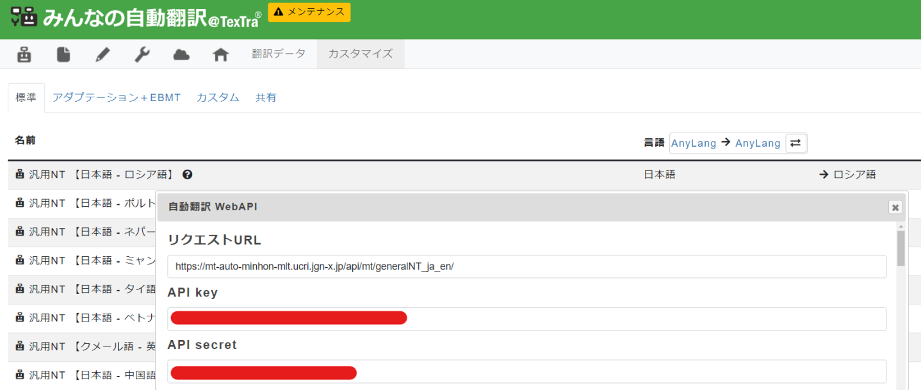Viewport: 921px width, 390px height.
Task: Switch to the カスタム tab
Action: click(x=218, y=98)
